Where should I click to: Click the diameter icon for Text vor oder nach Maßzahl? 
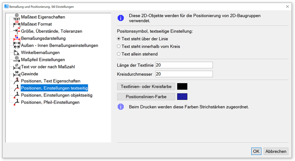pos(17,67)
